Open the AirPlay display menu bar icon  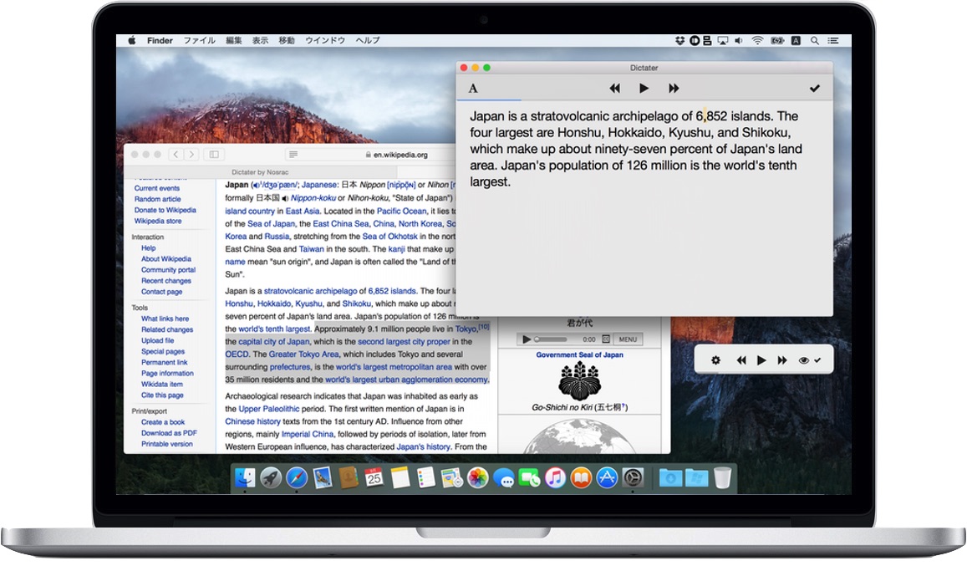click(722, 40)
